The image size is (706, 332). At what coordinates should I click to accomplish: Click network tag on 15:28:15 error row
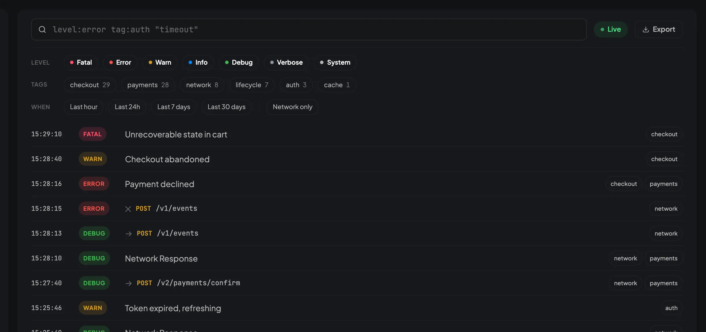[666, 209]
